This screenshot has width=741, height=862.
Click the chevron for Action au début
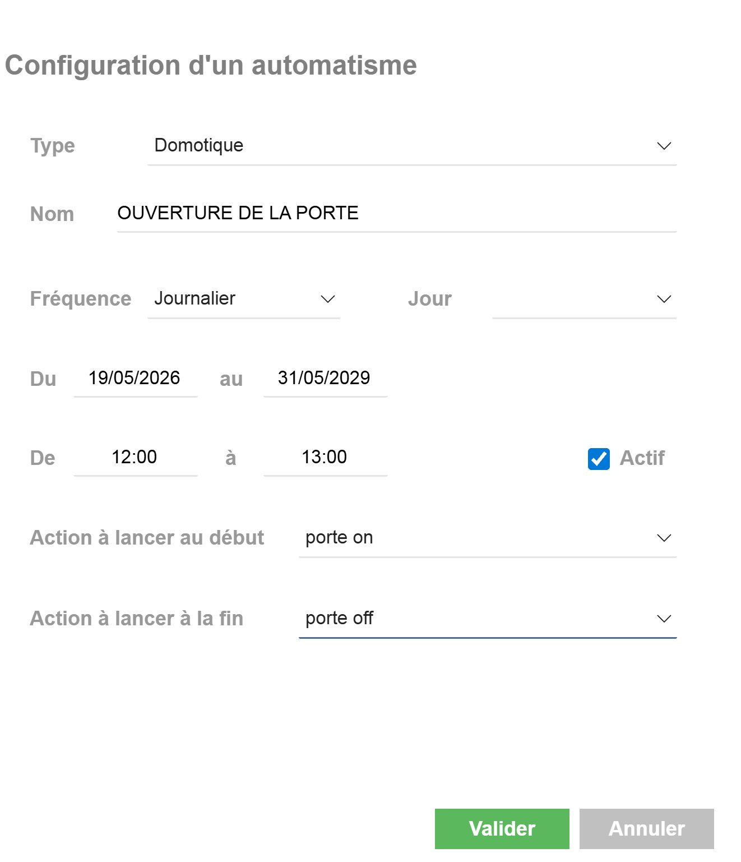(x=664, y=538)
